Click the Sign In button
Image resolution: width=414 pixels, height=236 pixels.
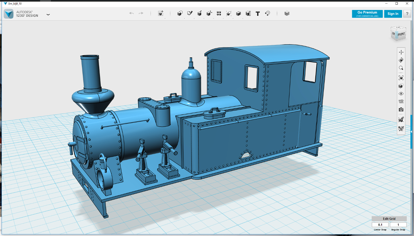393,14
